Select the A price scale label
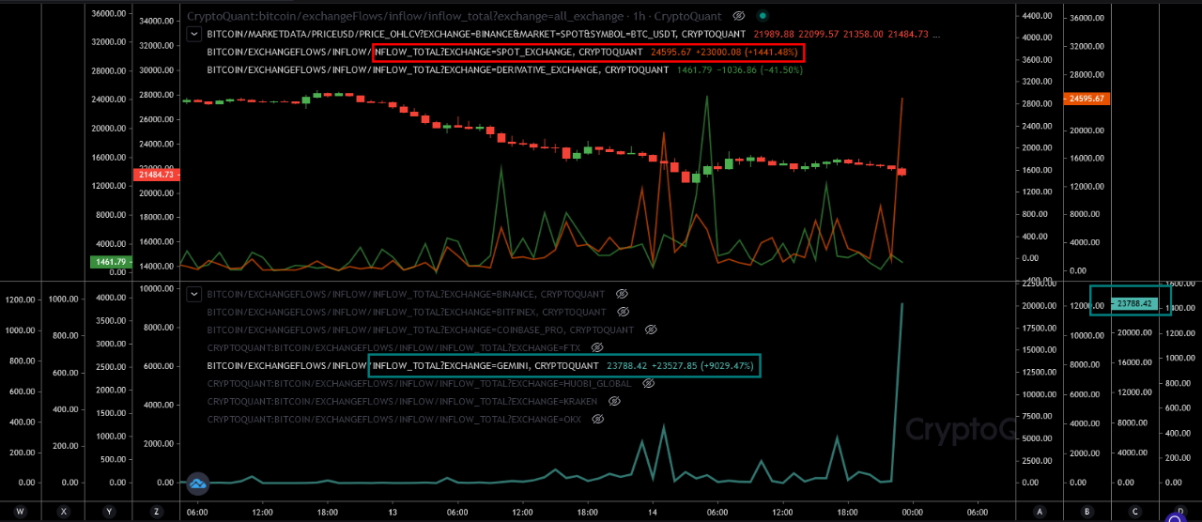Image resolution: width=1202 pixels, height=522 pixels. [1040, 512]
